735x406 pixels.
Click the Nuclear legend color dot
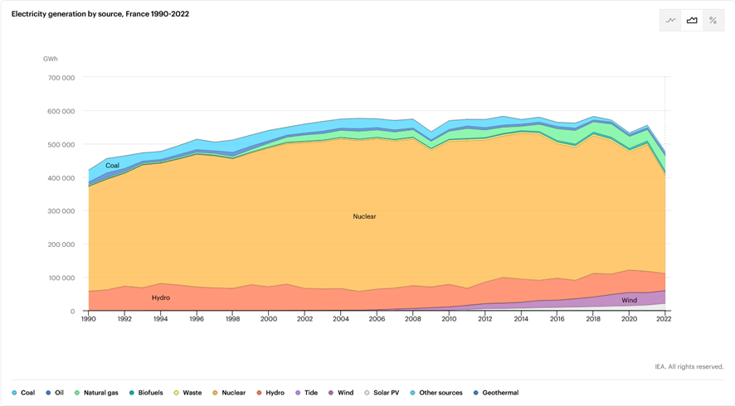216,393
